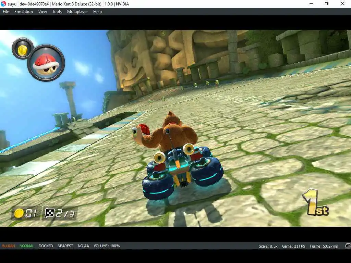Open the View menu

(x=43, y=12)
